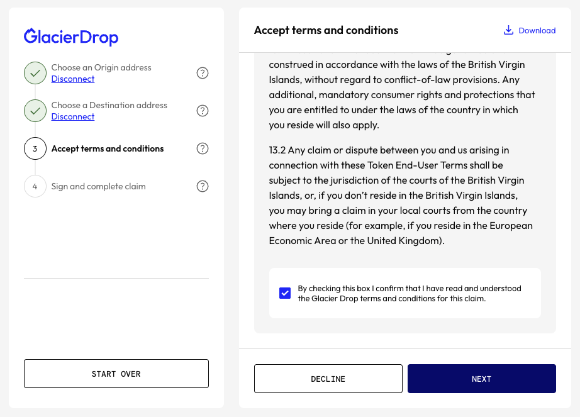Open help for Sign and complete claim step

(203, 186)
